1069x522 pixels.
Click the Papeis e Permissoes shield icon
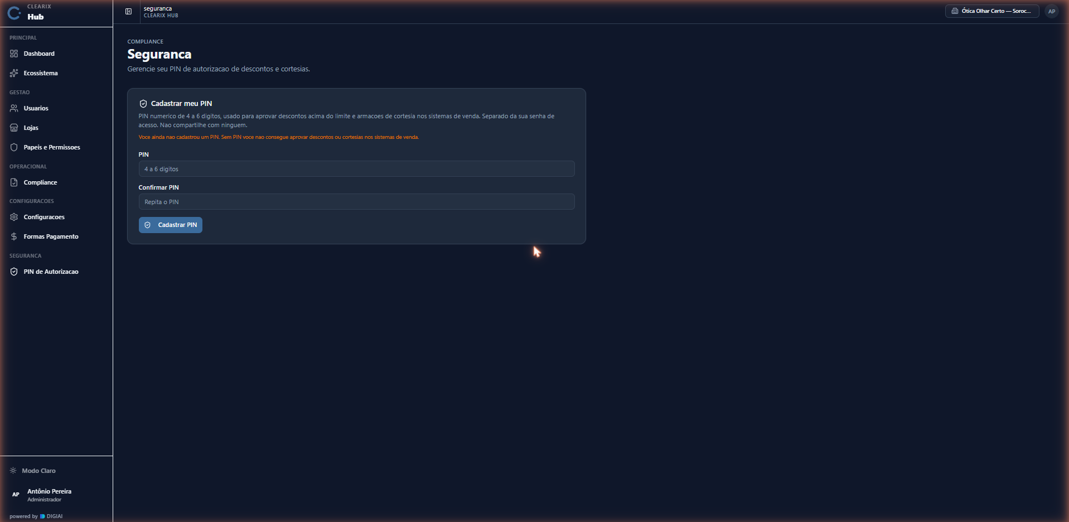[x=14, y=147]
